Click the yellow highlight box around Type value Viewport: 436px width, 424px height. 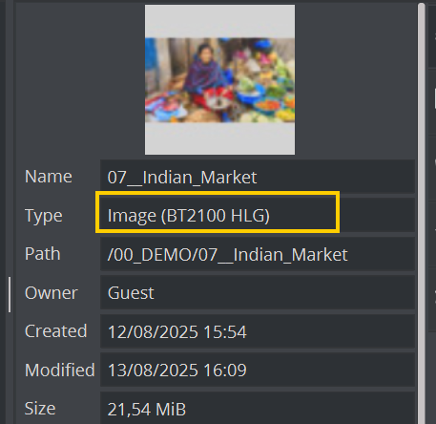218,212
